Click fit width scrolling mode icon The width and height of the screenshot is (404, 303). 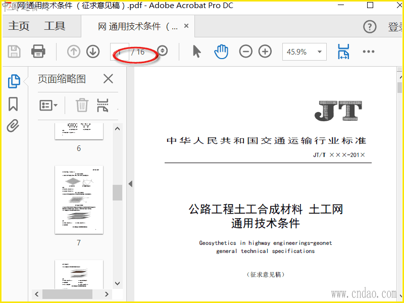343,52
